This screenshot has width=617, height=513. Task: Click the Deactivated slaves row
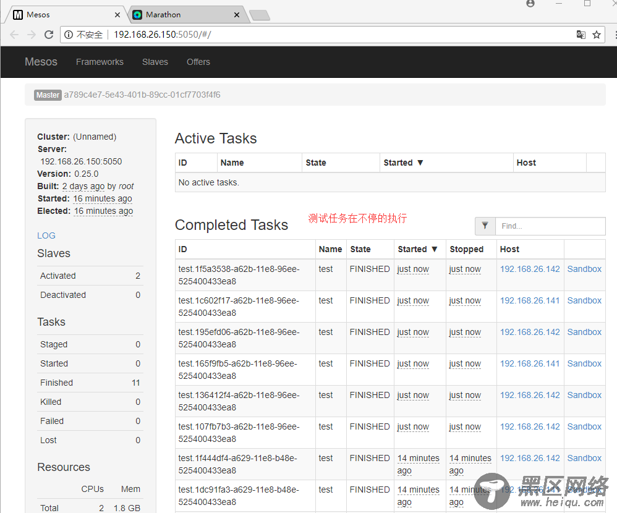pyautogui.click(x=90, y=295)
